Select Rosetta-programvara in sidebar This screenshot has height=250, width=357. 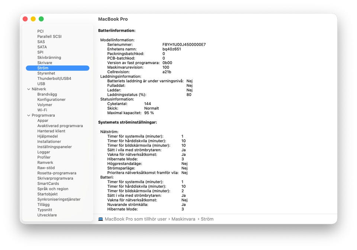57,173
